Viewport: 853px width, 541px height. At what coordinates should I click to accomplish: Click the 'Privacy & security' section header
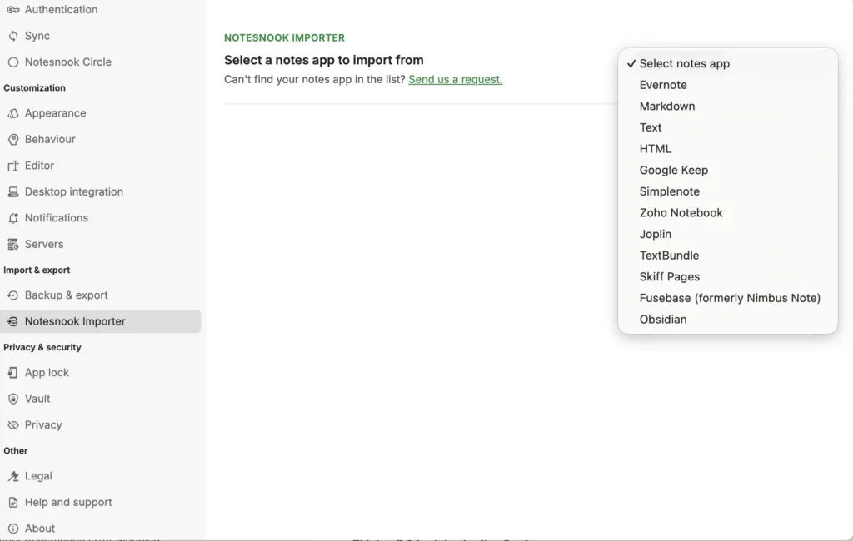(42, 347)
